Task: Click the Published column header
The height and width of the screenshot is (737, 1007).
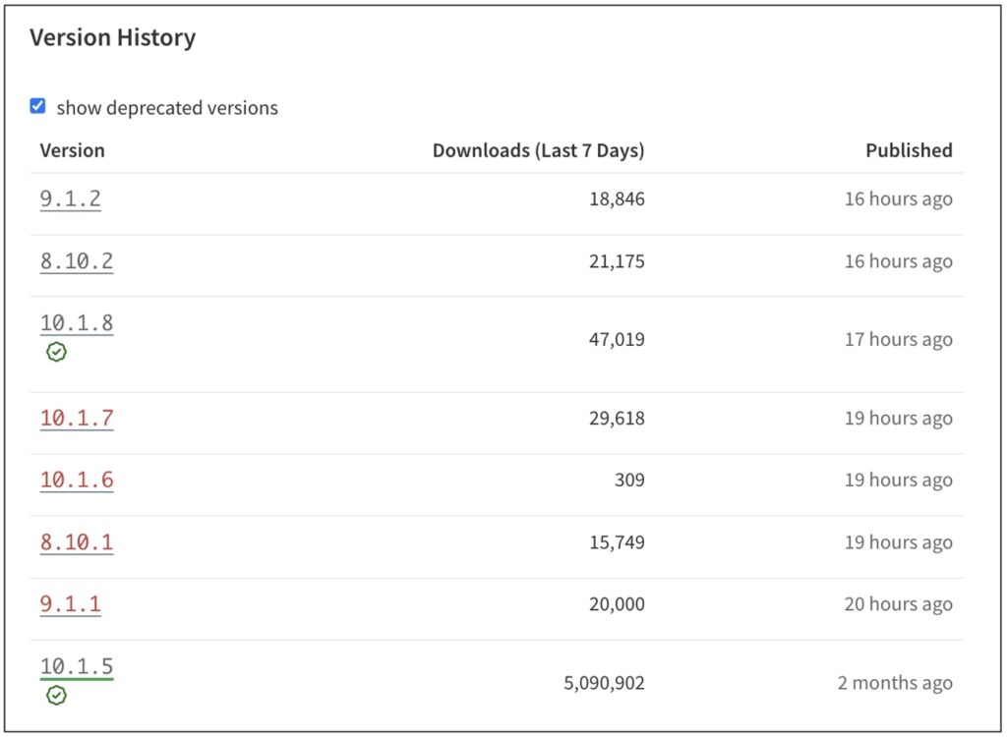Action: (x=909, y=150)
